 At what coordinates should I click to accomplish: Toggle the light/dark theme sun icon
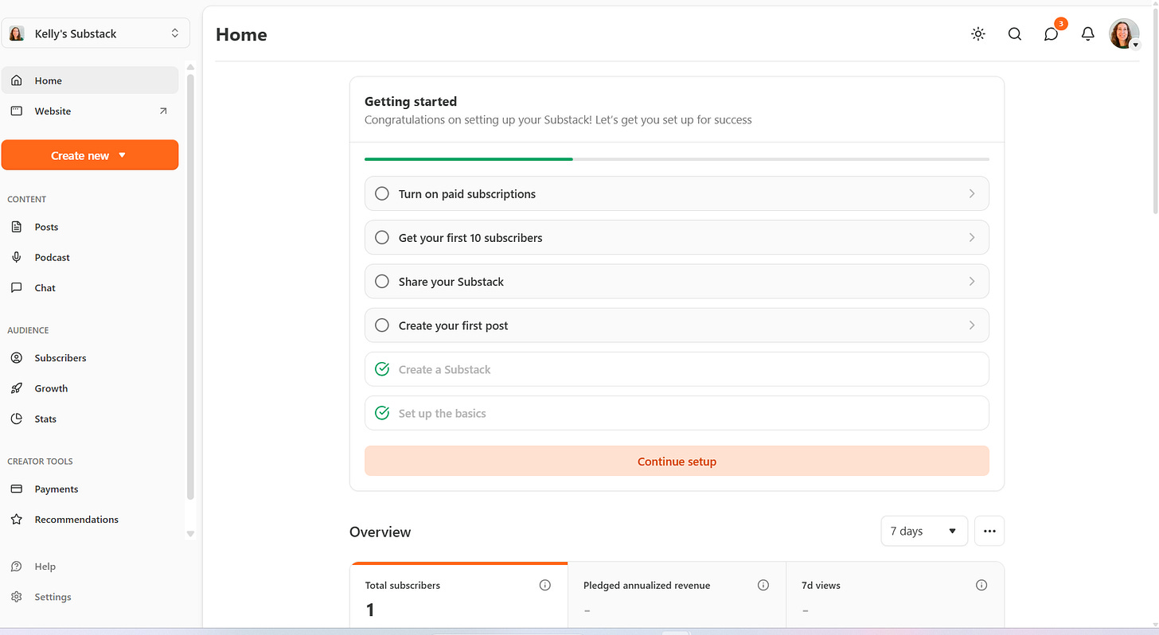point(978,34)
